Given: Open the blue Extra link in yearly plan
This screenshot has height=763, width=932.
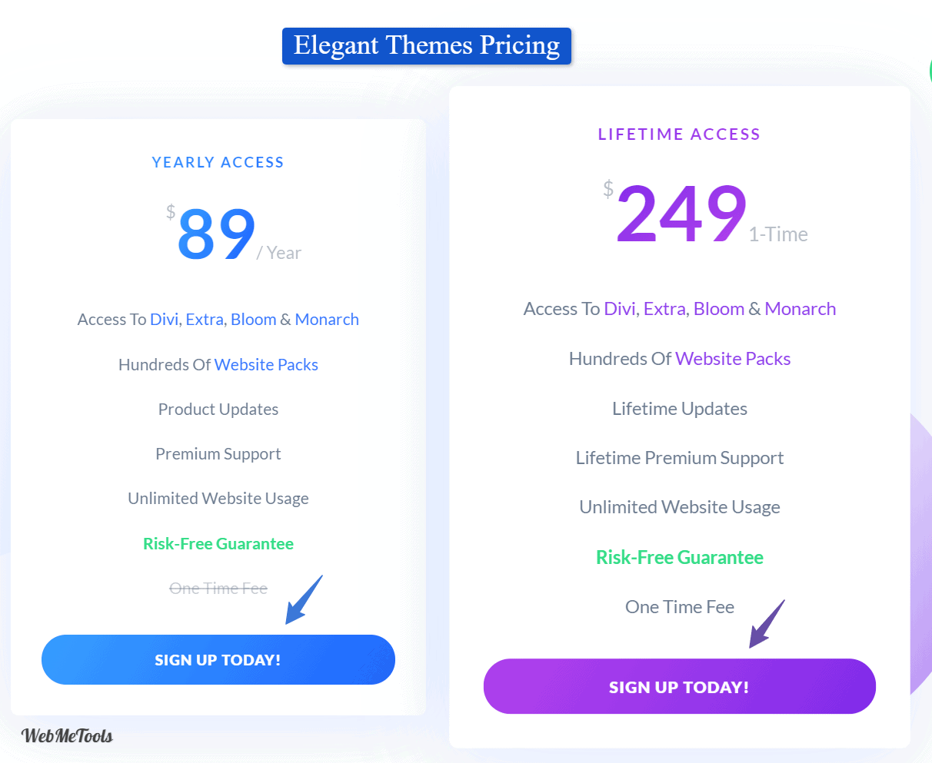Looking at the screenshot, I should tap(205, 320).
